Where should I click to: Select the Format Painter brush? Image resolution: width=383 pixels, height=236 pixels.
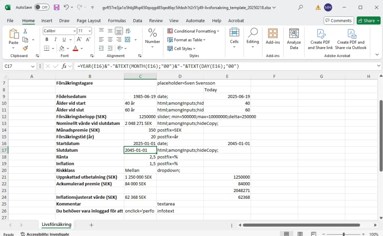[25, 48]
